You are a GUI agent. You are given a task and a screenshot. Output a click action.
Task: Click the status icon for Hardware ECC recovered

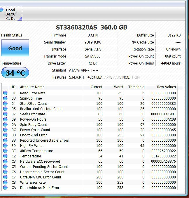pos(5,161)
